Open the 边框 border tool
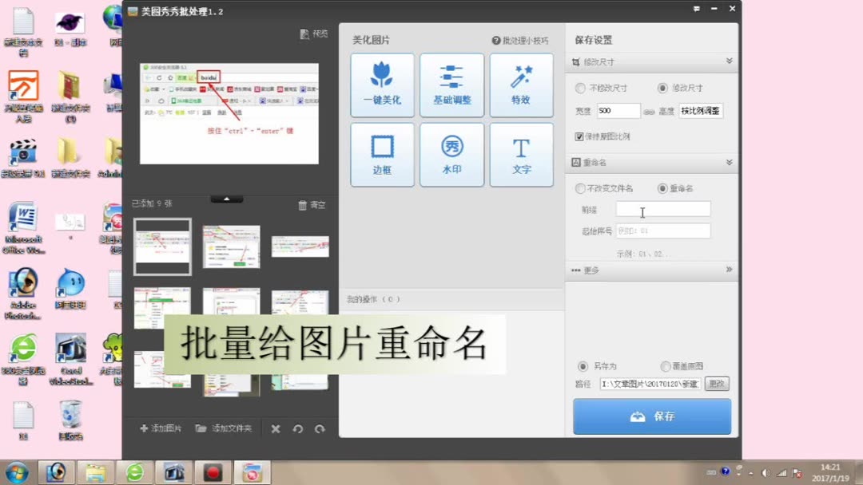This screenshot has width=863, height=485. [382, 154]
